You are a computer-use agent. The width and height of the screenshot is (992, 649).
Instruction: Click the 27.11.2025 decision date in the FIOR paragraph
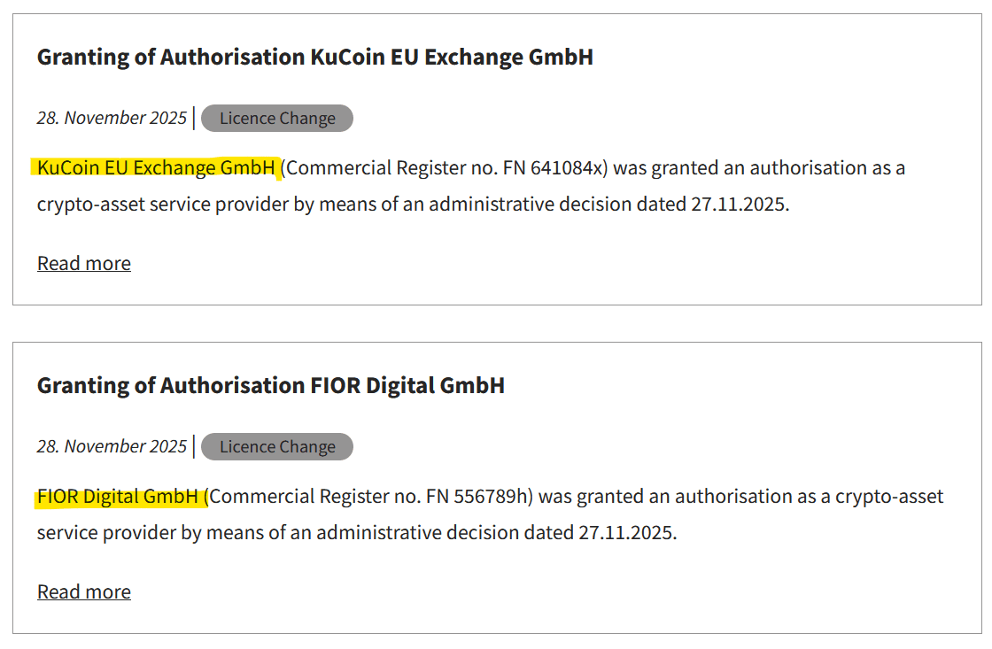click(625, 533)
